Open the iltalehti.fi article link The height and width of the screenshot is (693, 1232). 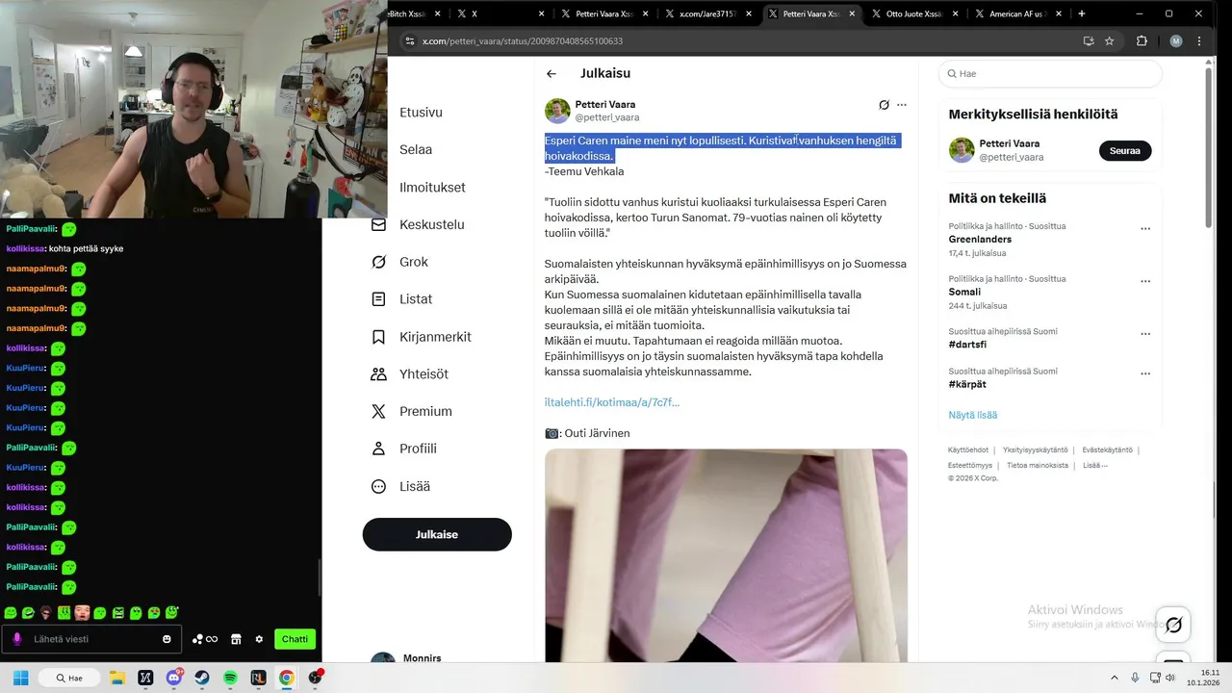612,402
